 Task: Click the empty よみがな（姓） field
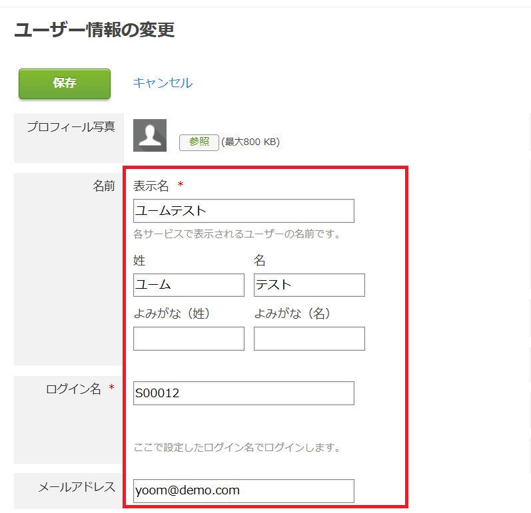189,338
